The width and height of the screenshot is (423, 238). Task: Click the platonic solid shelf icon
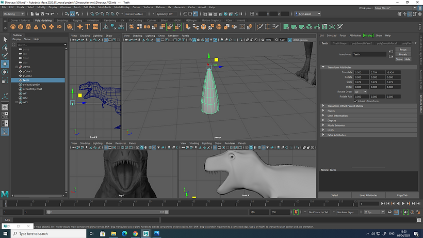70,27
